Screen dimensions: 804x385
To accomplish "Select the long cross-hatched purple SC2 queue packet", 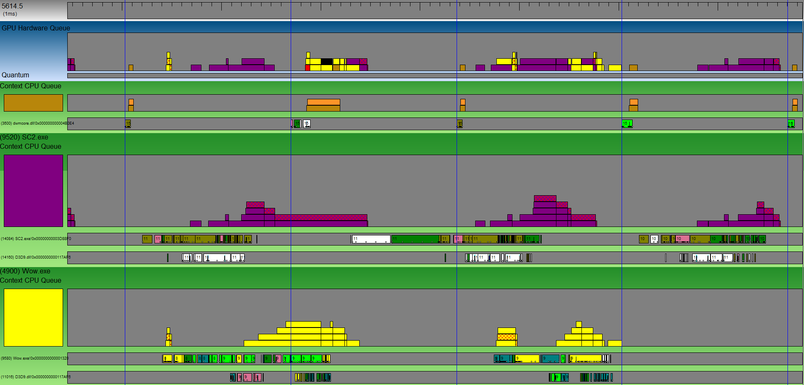I will (x=321, y=217).
